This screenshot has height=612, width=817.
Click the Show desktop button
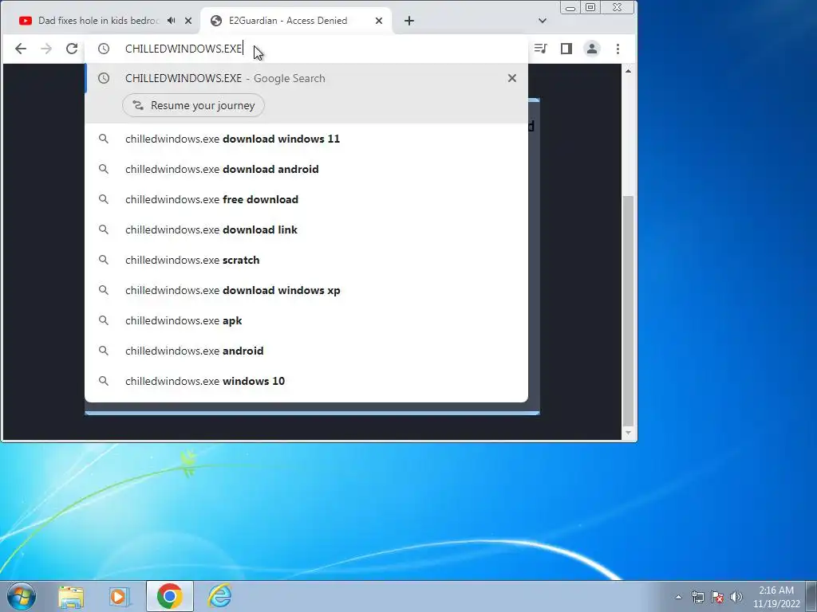[811, 596]
